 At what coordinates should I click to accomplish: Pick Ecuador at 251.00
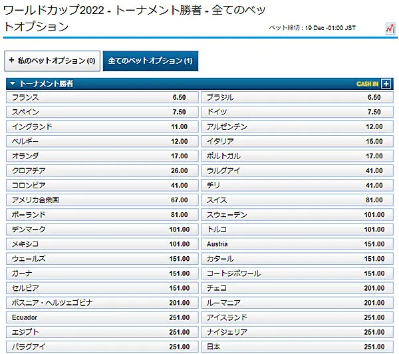pos(101,317)
